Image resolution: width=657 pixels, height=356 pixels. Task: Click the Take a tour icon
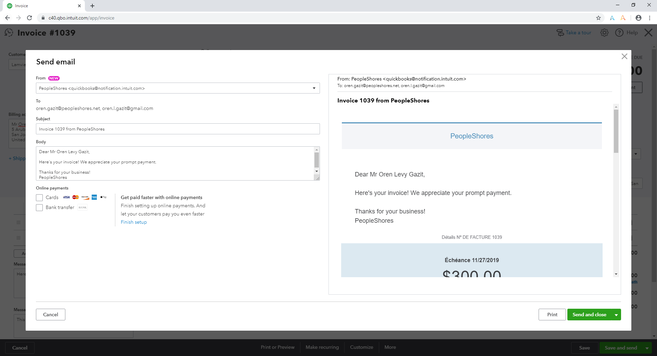(560, 33)
